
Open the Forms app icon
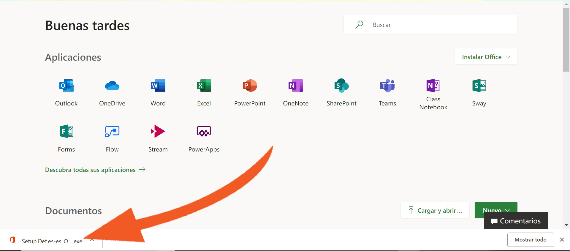click(66, 131)
